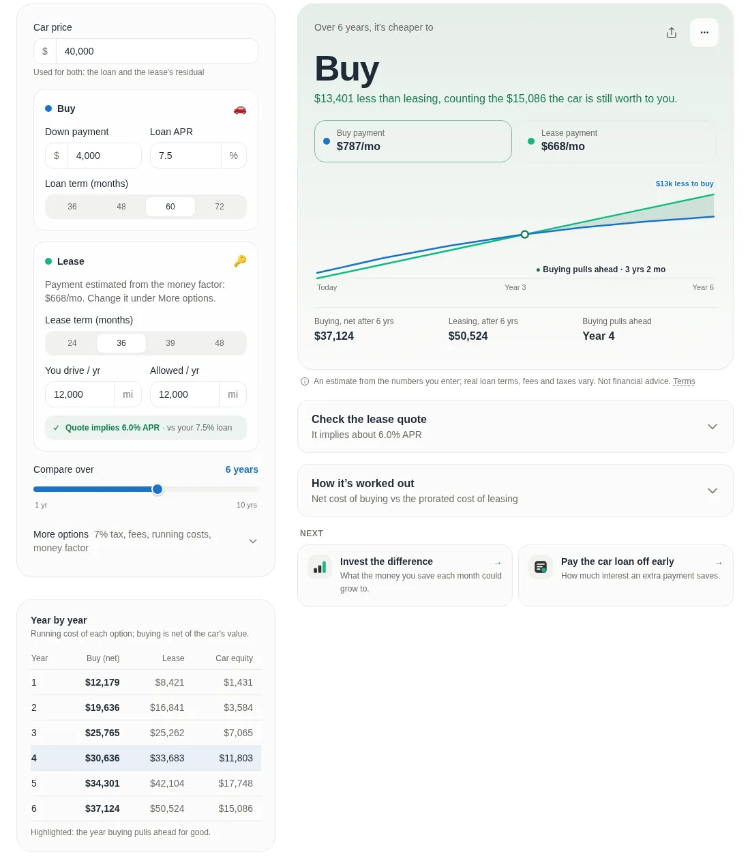This screenshot has height=861, width=750.
Task: Click the 'Year 4' Buying pulls ahead value
Action: pos(599,336)
